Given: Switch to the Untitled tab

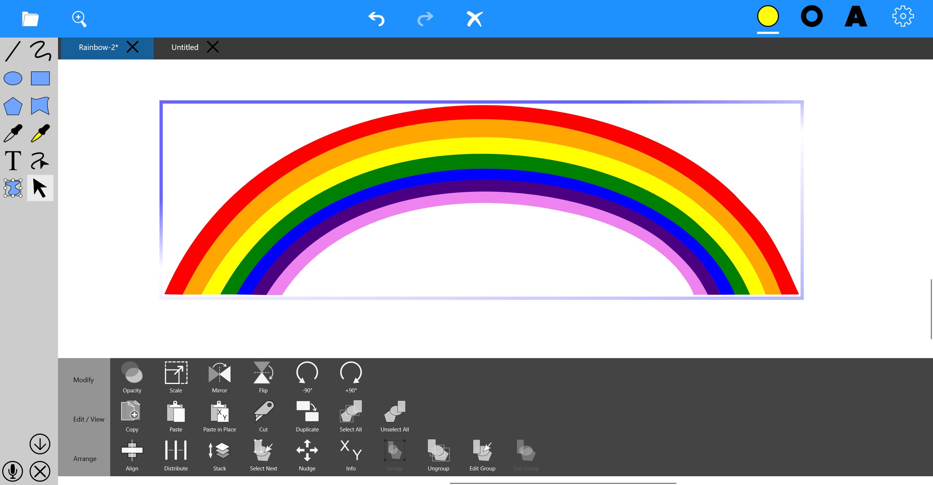Looking at the screenshot, I should 185,47.
